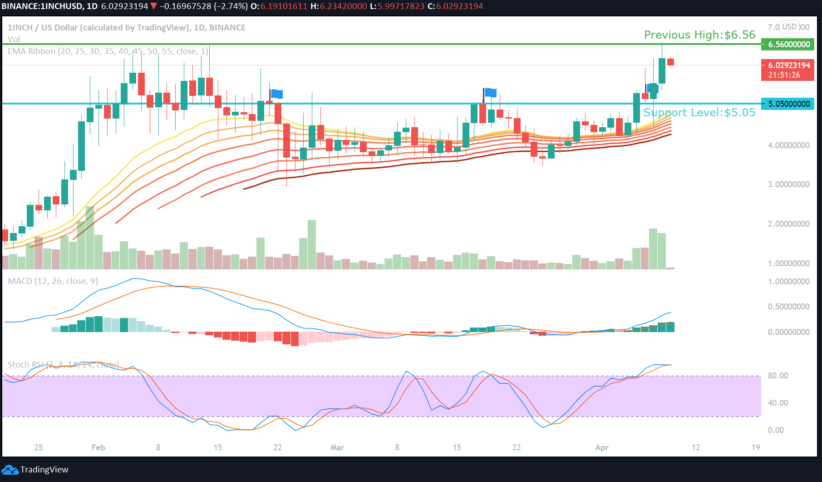Click the latest red candlestick at chart right
The height and width of the screenshot is (482, 822).
tap(670, 62)
